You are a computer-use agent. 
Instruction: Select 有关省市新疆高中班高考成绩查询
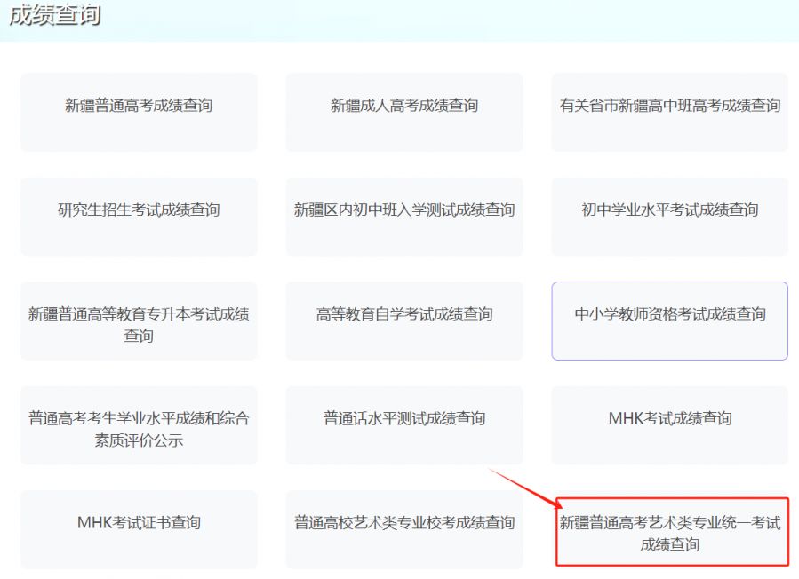669,112
